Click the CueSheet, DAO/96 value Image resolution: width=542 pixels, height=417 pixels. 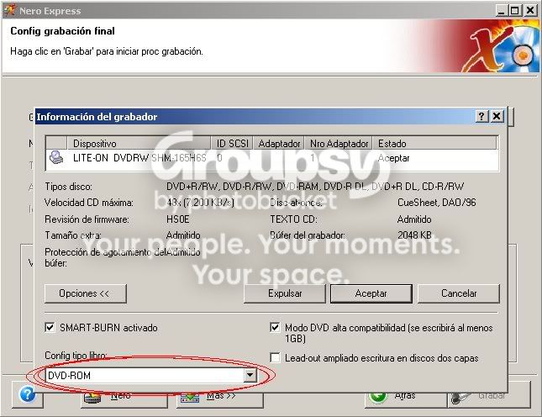click(437, 203)
